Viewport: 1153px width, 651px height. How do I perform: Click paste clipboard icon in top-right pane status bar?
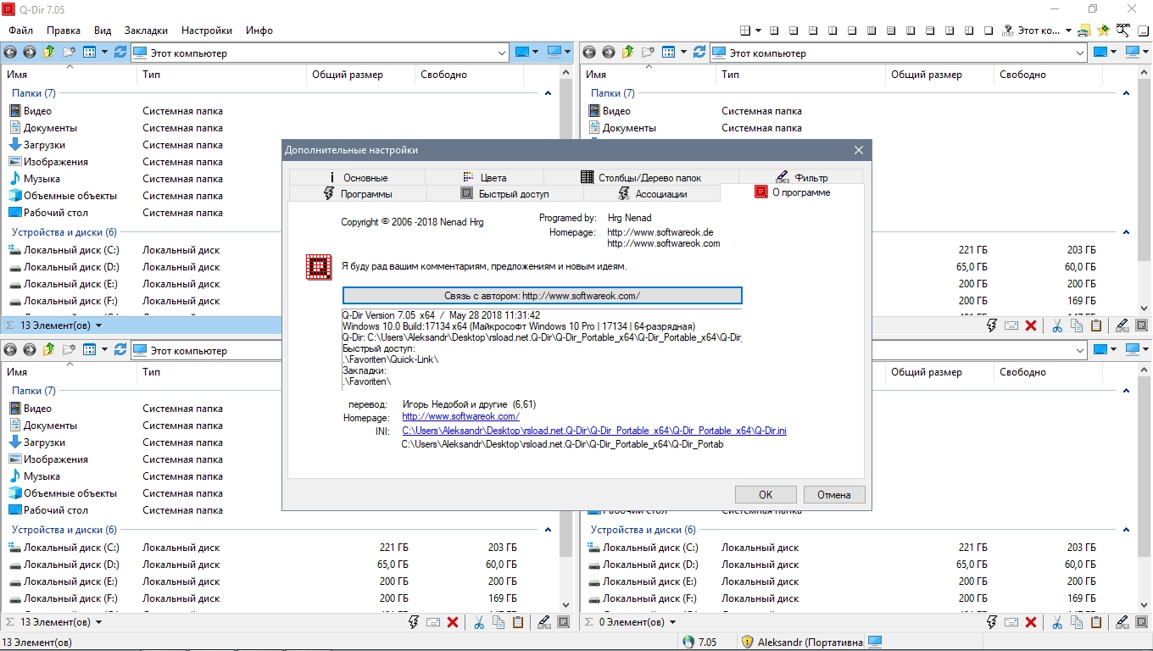[x=1096, y=325]
